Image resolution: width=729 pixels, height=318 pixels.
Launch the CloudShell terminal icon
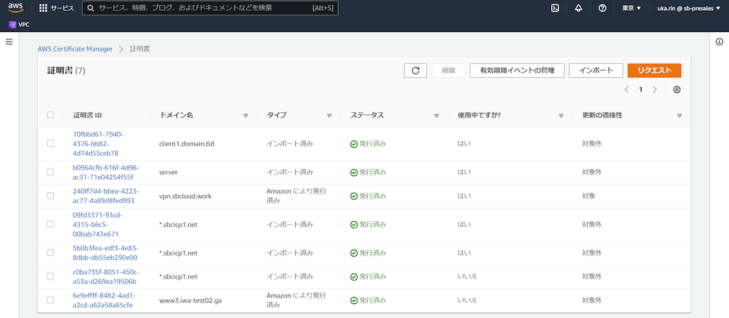555,8
